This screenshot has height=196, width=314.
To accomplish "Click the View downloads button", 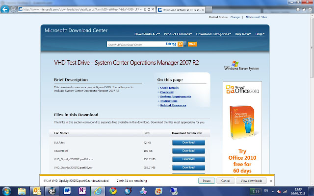I will [251, 181].
